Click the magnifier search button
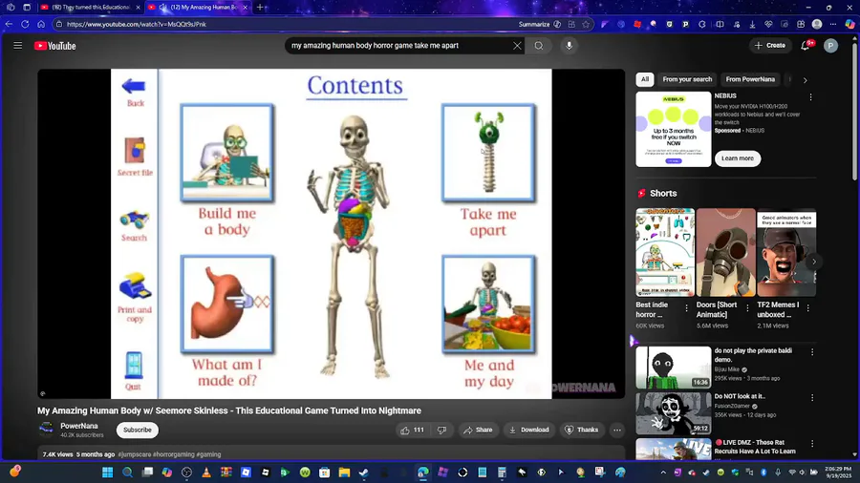 (x=539, y=46)
